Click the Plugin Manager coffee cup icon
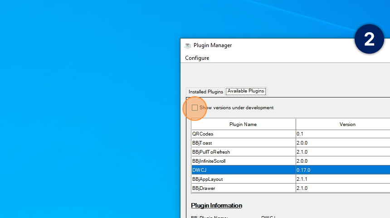Image resolution: width=390 pixels, height=218 pixels. [188, 45]
